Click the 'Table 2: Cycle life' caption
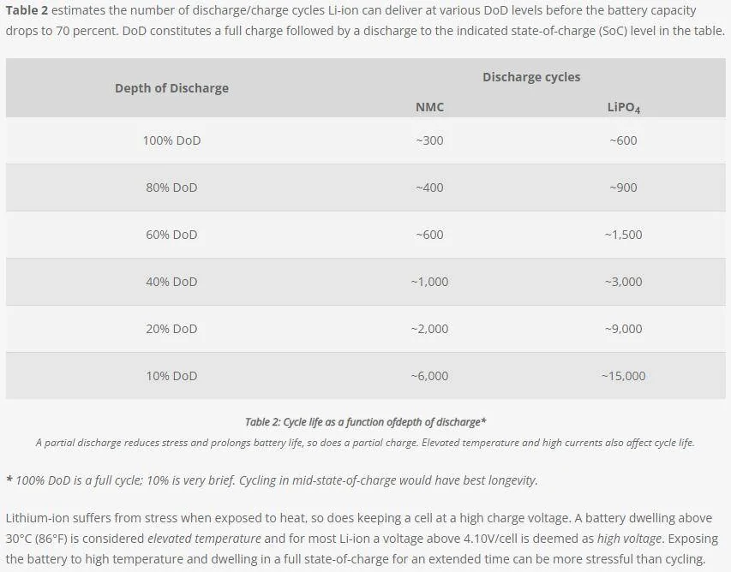731x572 pixels. click(365, 422)
